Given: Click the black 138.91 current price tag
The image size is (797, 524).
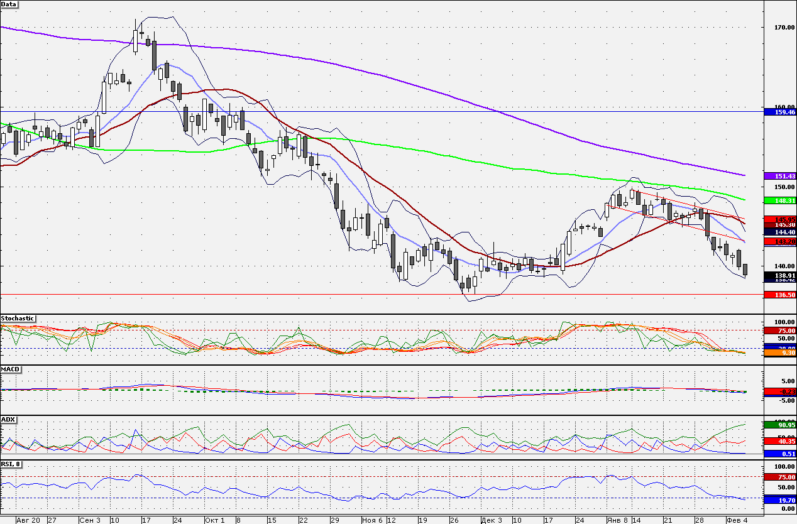Looking at the screenshot, I should coord(779,275).
